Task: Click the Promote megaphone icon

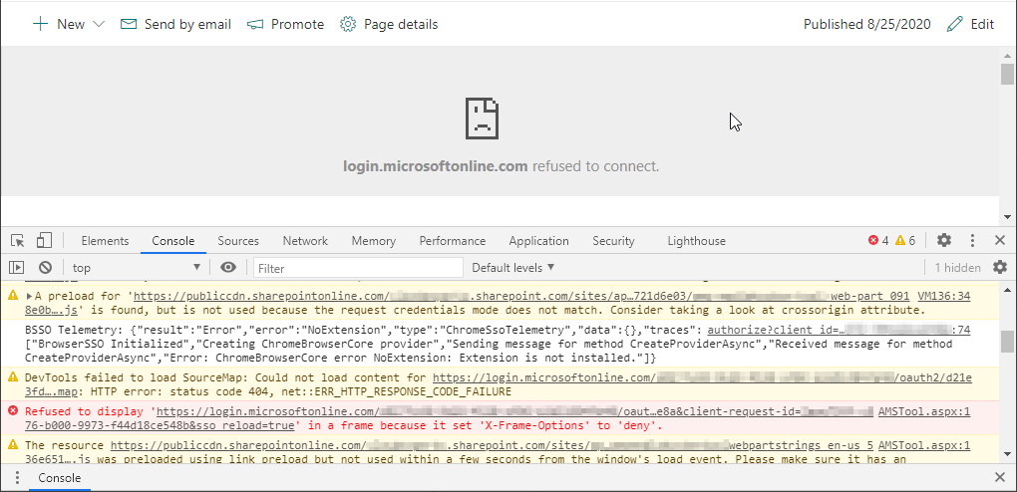Action: 255,25
